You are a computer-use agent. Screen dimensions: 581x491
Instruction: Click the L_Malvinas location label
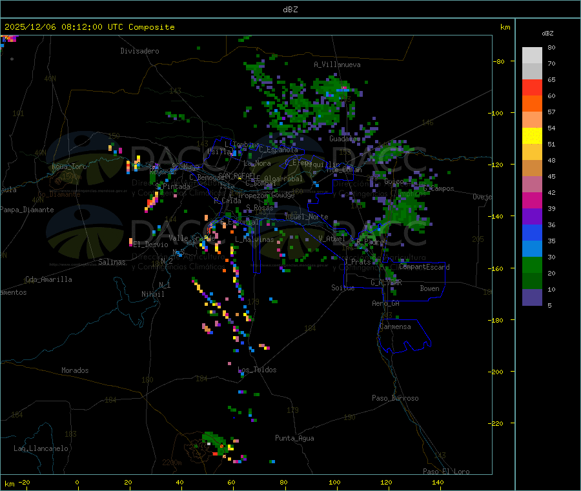tap(254, 240)
